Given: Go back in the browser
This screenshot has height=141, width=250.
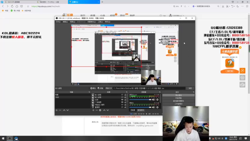Looking at the screenshot, I should pos(3,6).
